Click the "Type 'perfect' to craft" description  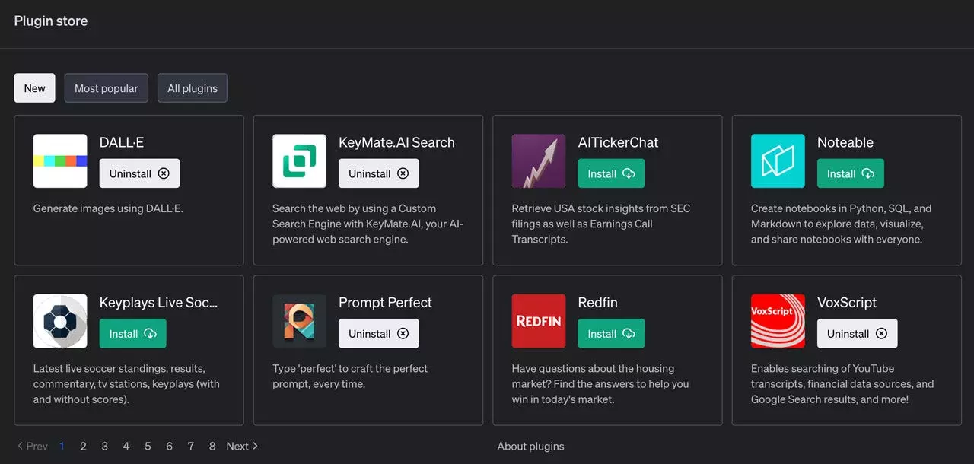tap(350, 377)
